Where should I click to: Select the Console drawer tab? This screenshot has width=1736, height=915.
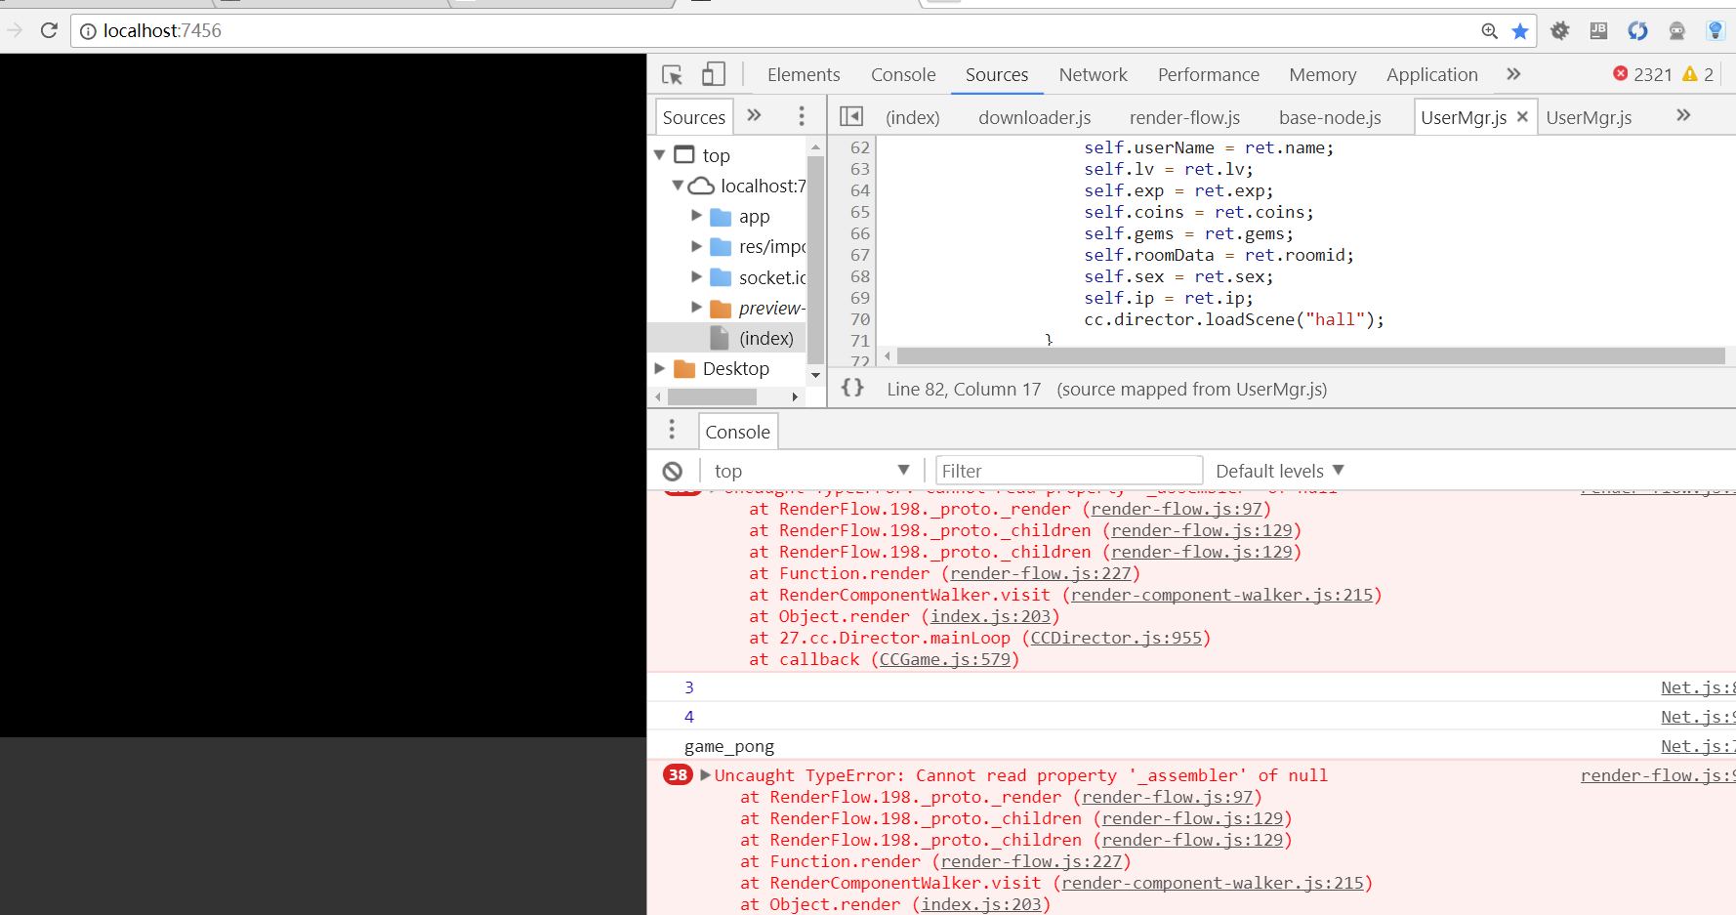pyautogui.click(x=737, y=432)
